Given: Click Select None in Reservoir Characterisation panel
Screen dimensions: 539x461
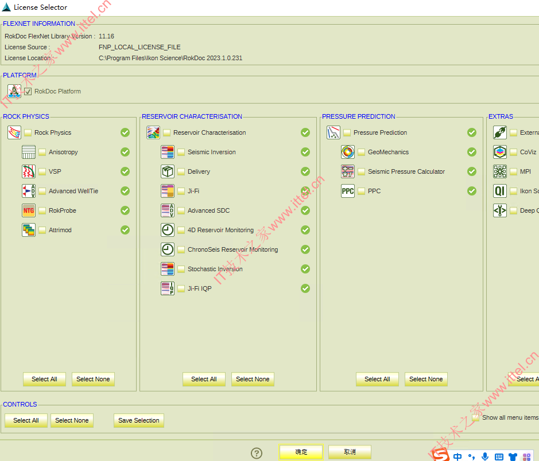Looking at the screenshot, I should tap(253, 380).
